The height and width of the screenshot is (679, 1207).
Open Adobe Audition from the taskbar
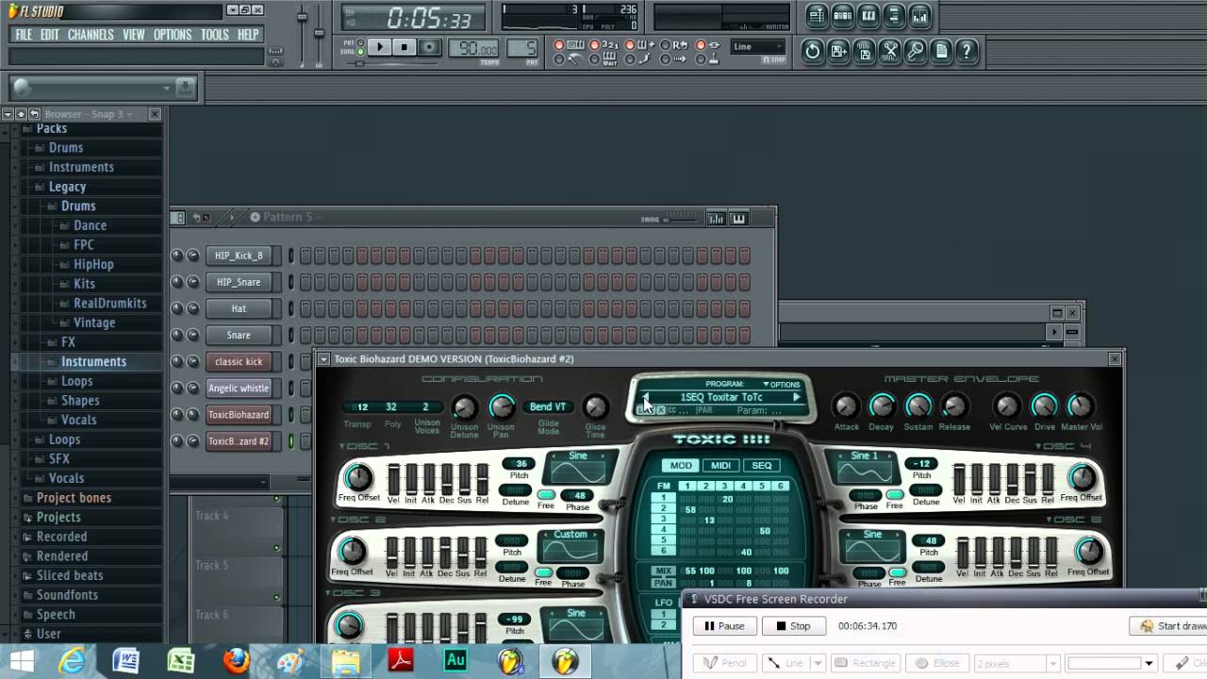pyautogui.click(x=455, y=660)
